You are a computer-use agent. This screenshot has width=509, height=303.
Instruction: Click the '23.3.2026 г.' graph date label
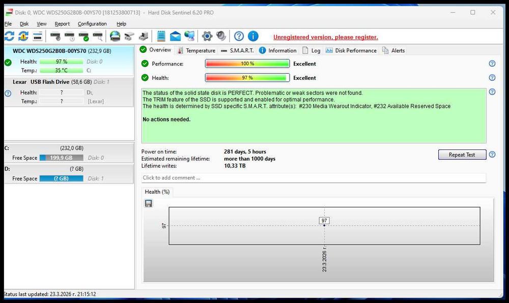(x=324, y=259)
